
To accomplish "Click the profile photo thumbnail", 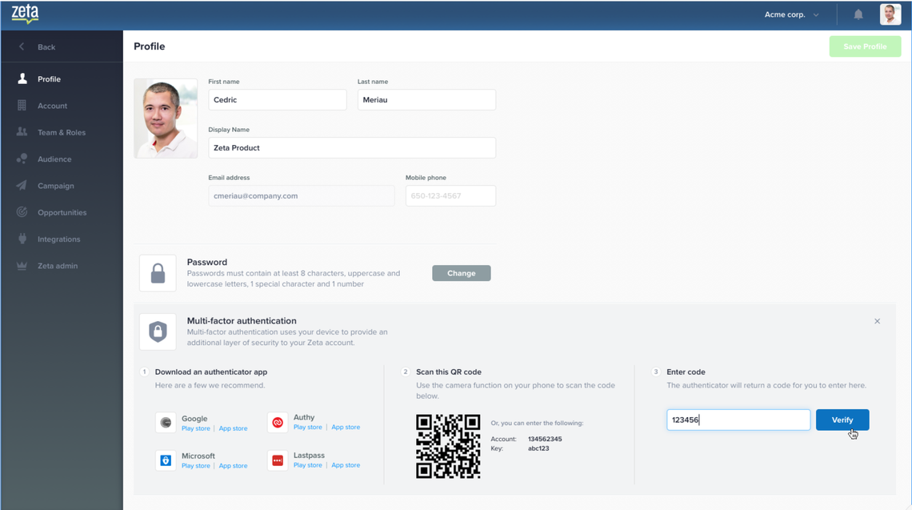I will click(x=166, y=118).
